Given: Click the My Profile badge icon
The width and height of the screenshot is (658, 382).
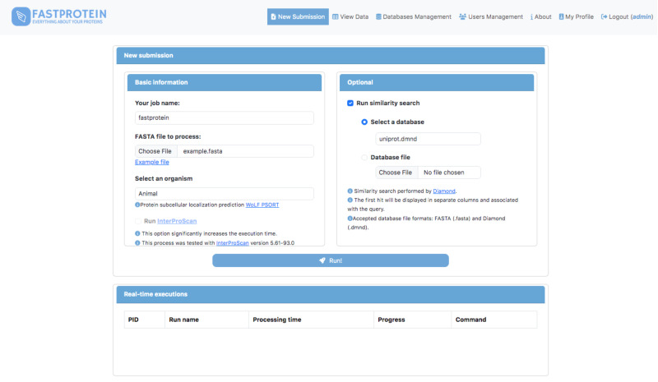Looking at the screenshot, I should 561,16.
